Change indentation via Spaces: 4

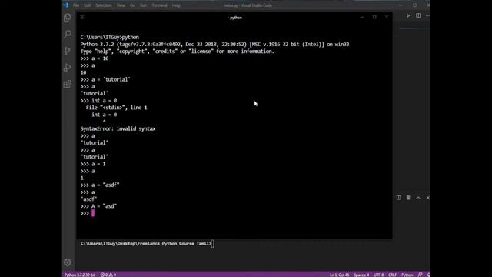(361, 275)
